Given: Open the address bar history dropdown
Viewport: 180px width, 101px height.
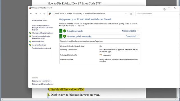Looking at the screenshot, I should tap(126, 14).
